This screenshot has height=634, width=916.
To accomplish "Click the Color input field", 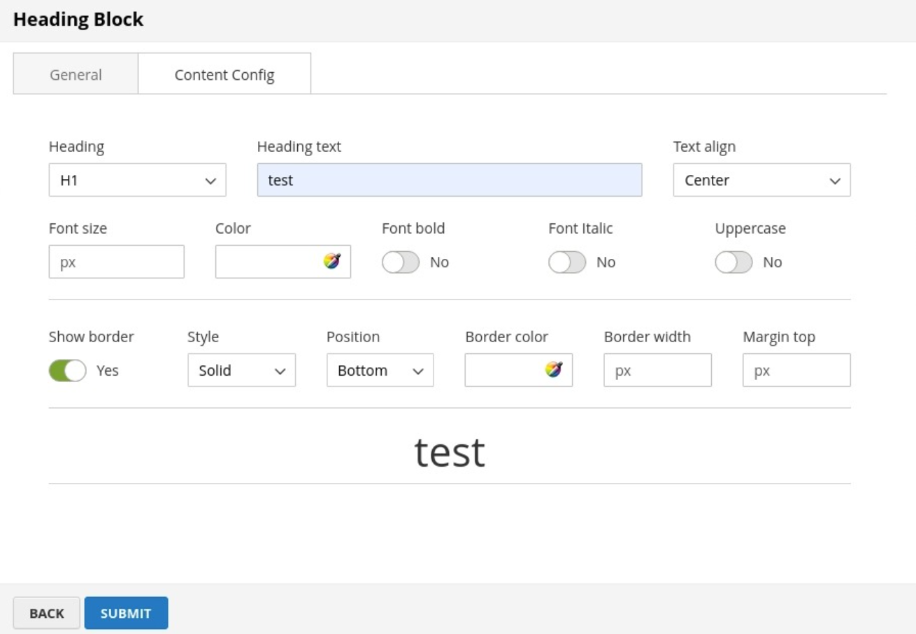I will point(267,262).
